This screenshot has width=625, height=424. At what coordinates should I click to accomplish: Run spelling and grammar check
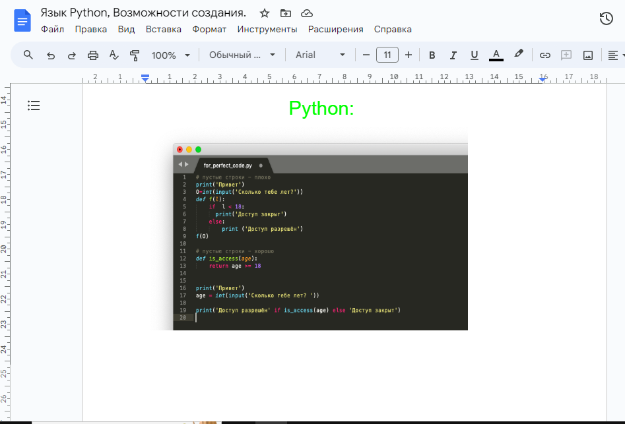click(x=114, y=55)
